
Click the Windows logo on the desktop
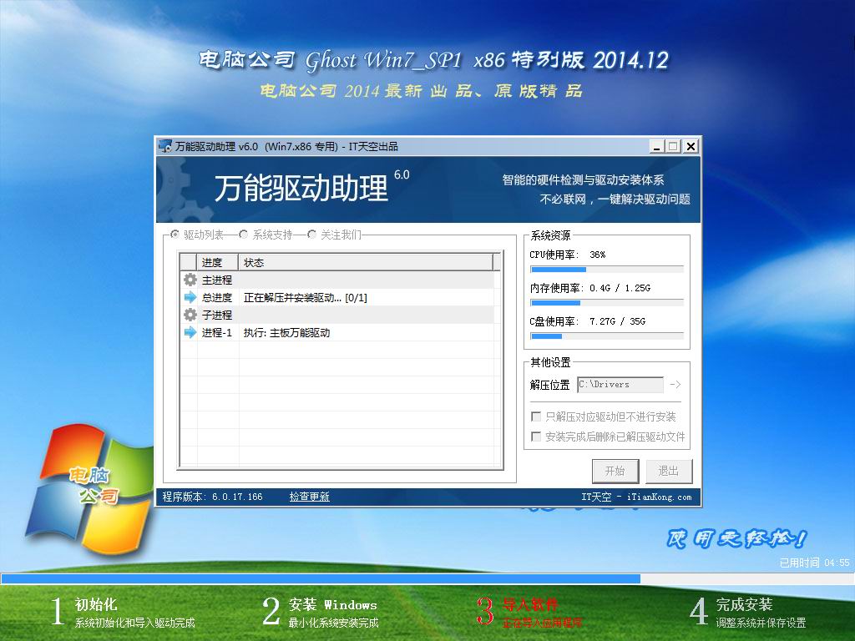point(88,492)
